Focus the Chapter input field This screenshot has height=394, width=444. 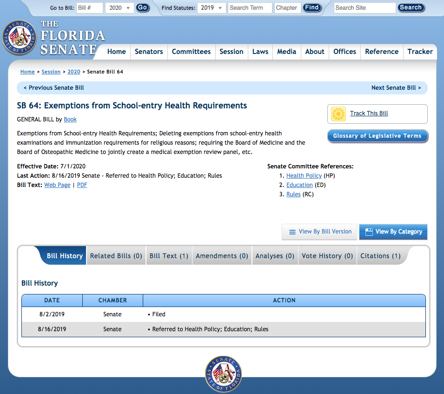[x=287, y=7]
